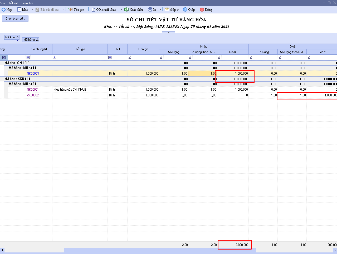Restore the window using title bar button
Screen dimensions: 337x254
[329, 3]
